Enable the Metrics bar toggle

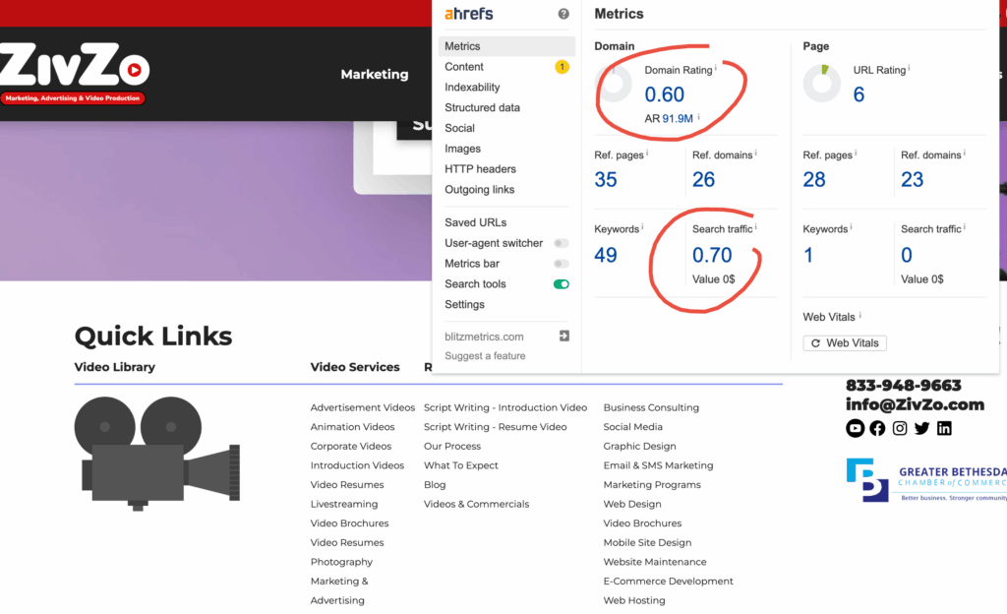(x=562, y=264)
